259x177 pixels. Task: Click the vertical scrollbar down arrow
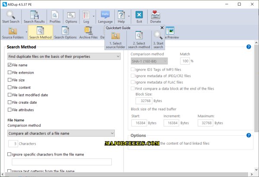click(x=256, y=170)
